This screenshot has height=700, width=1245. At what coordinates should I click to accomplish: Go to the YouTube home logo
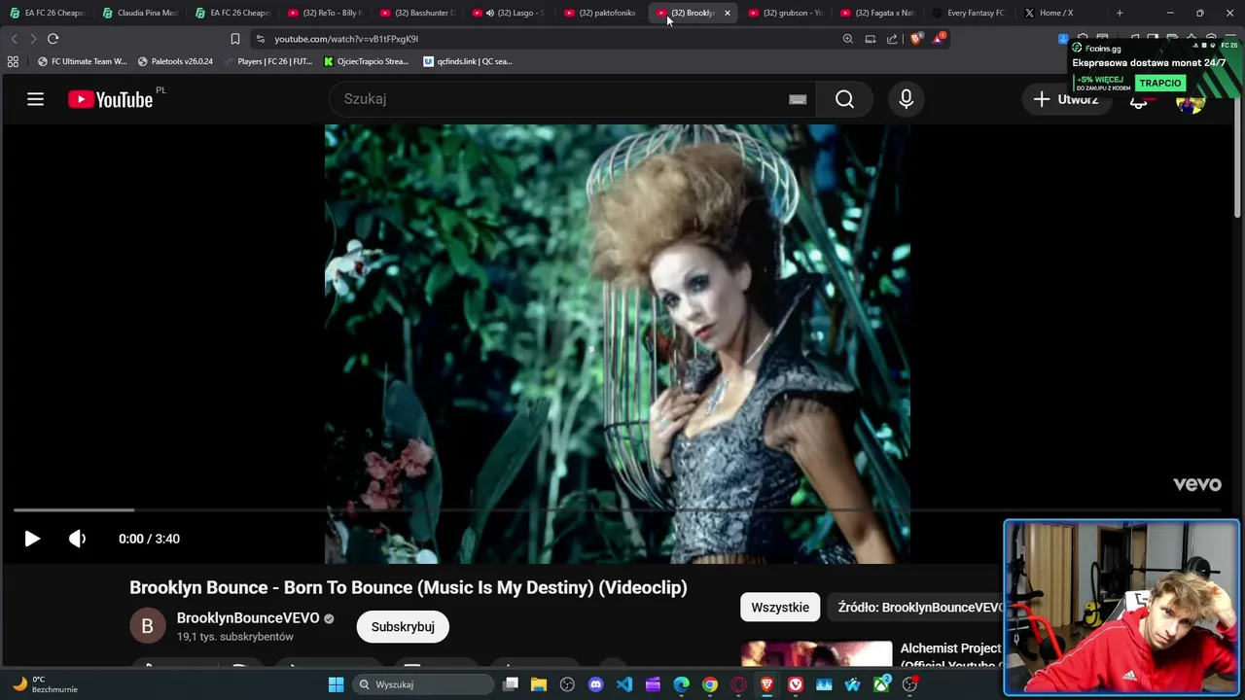pos(111,99)
